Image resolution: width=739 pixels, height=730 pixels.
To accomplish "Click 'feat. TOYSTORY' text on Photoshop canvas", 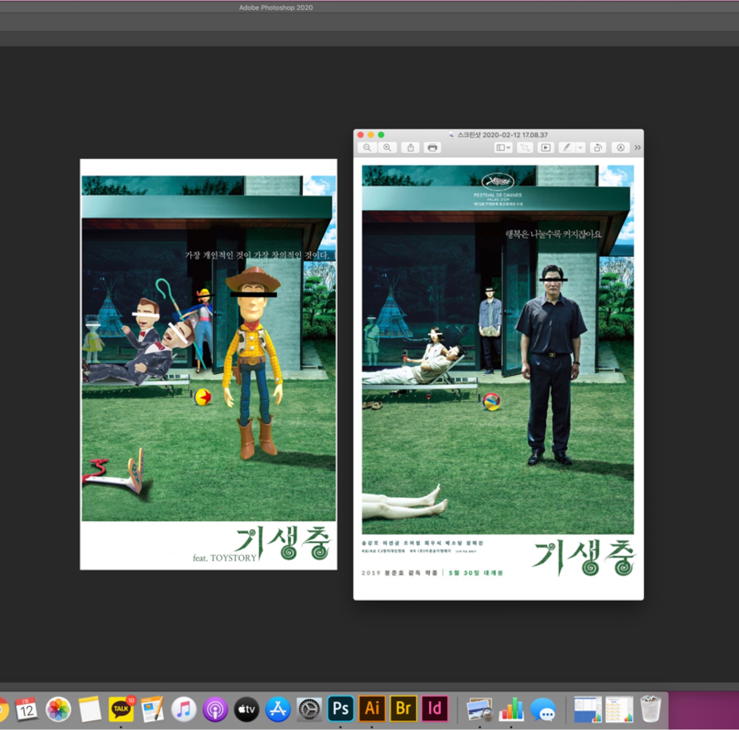I will click(x=224, y=558).
